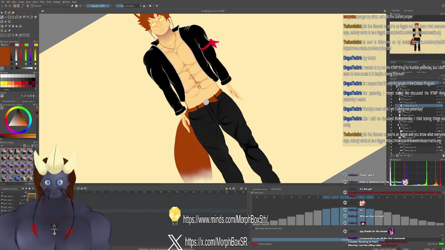Open horizontal mirror options dropdown arrow
The height and width of the screenshot is (250, 445).
[147, 6]
